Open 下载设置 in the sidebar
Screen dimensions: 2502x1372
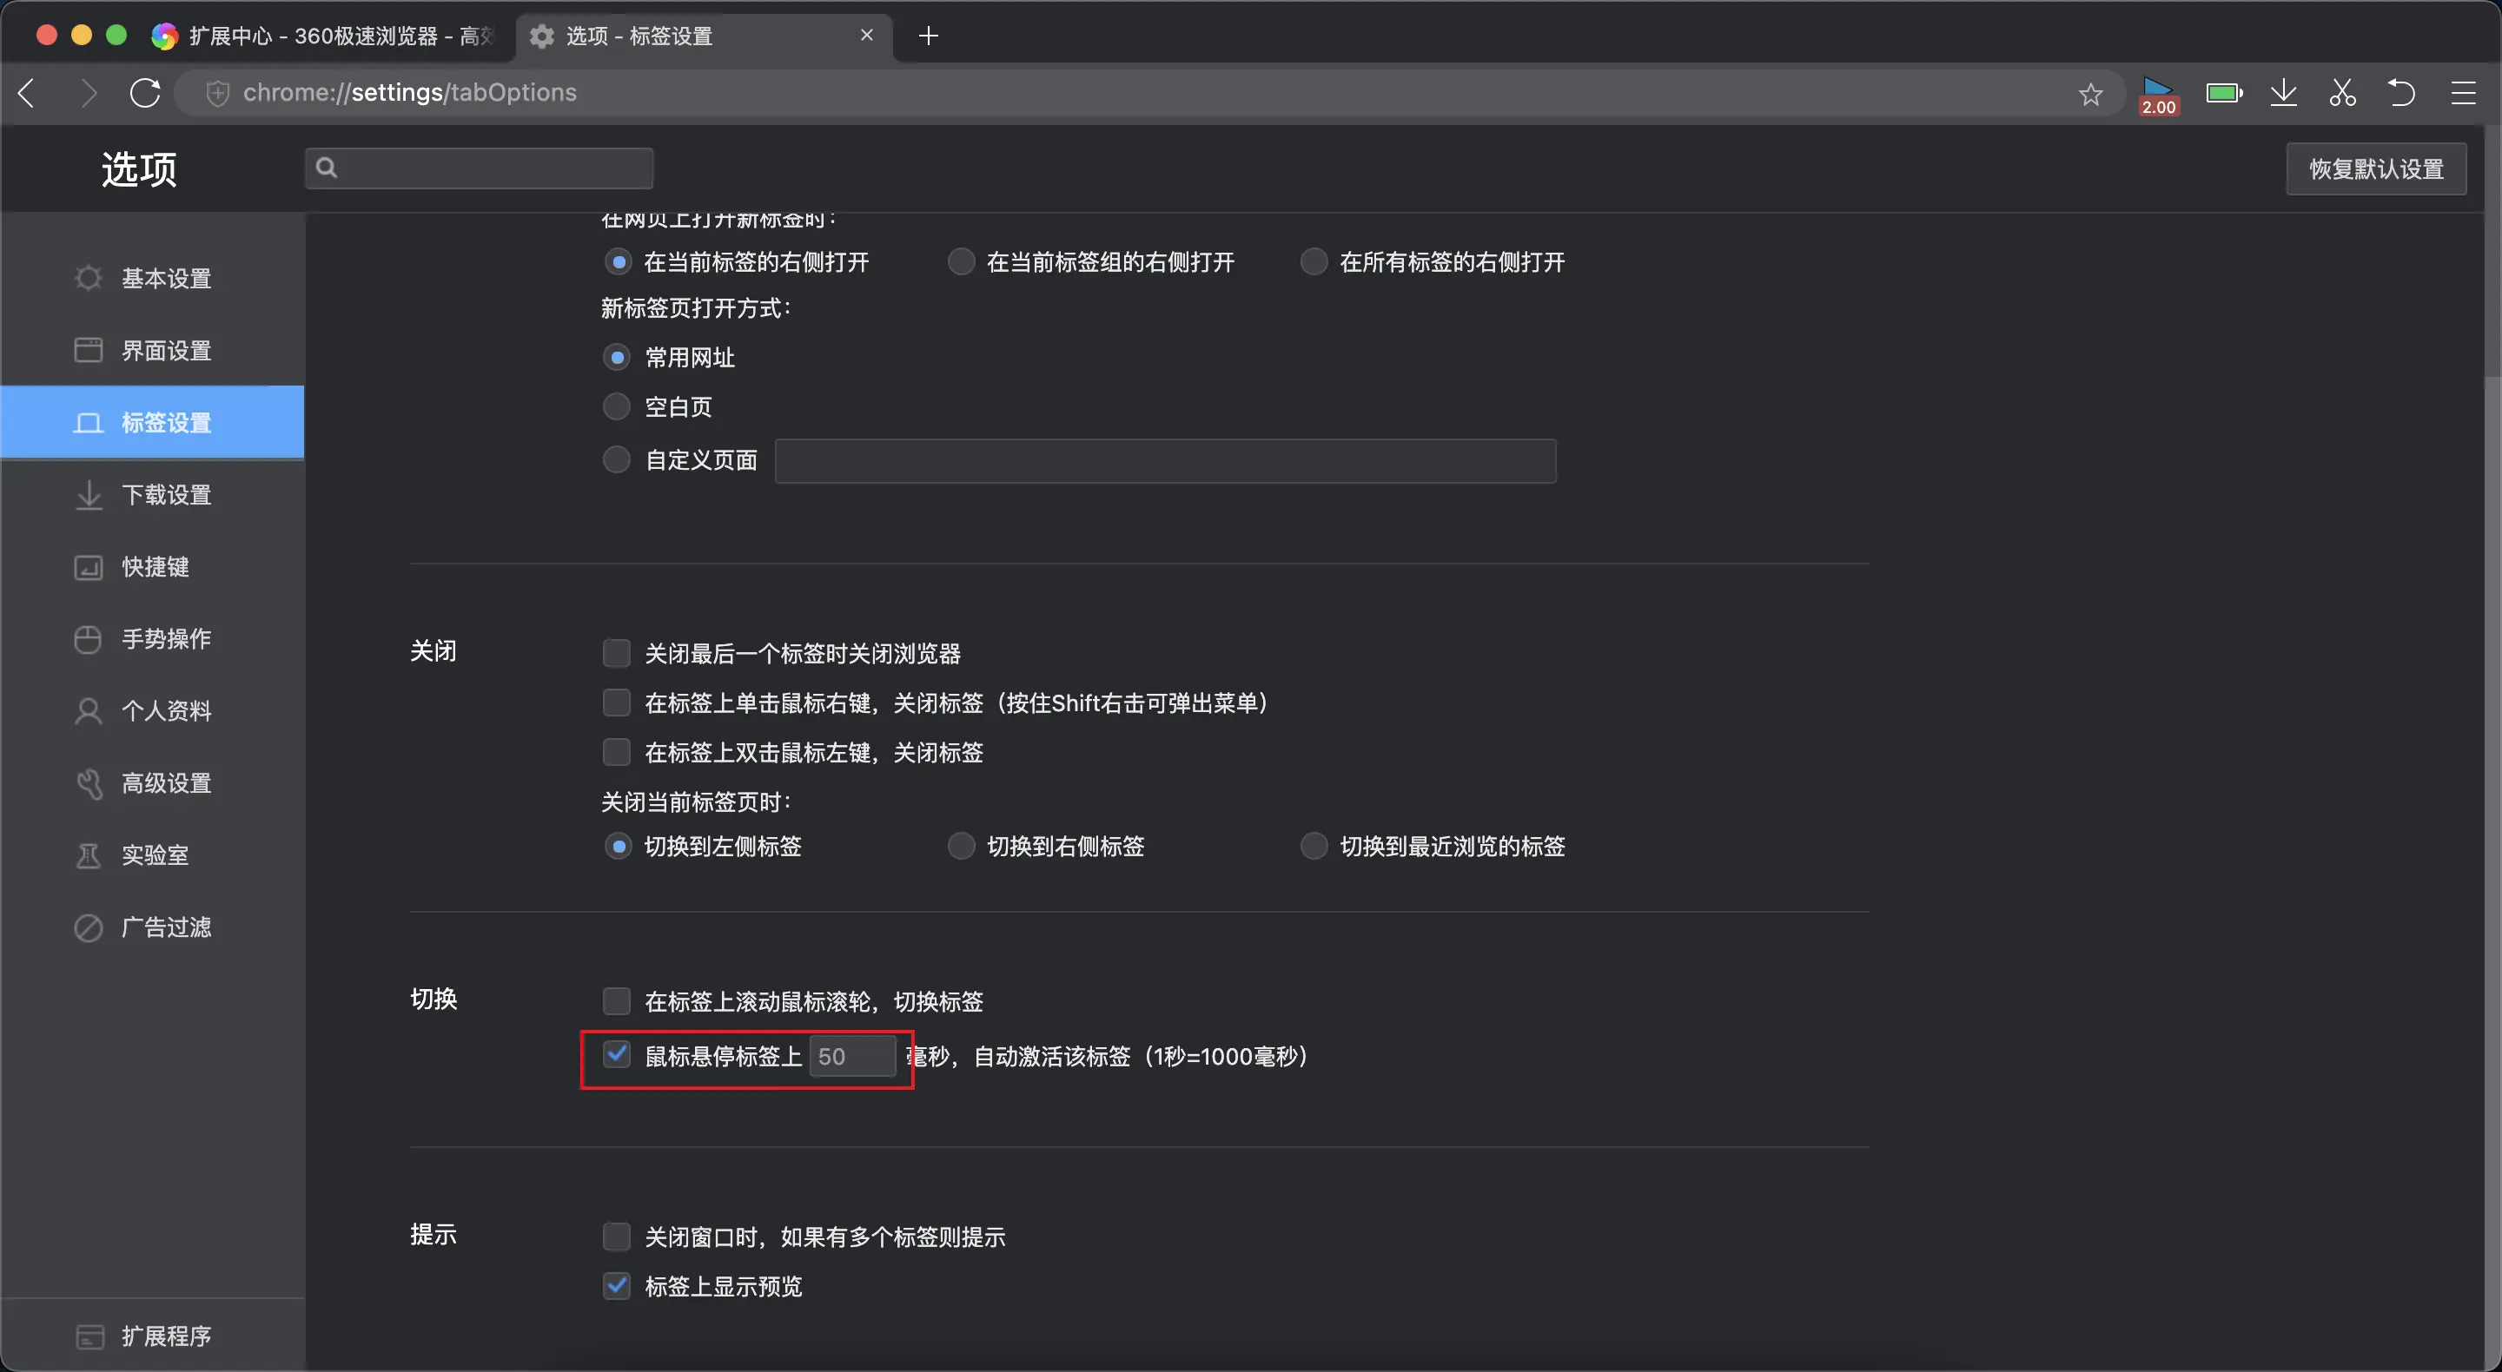point(153,495)
